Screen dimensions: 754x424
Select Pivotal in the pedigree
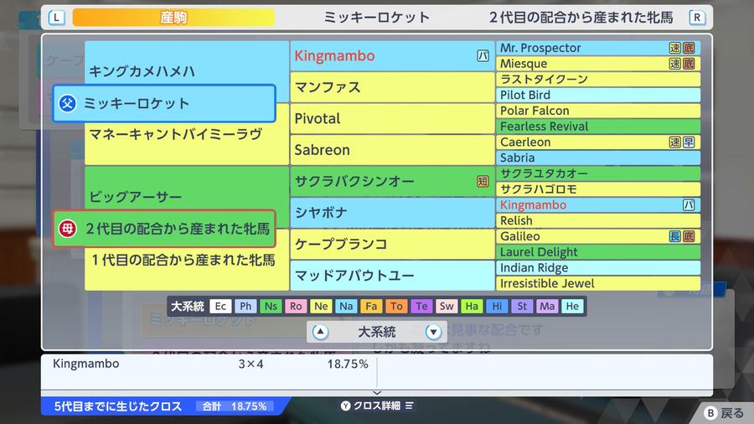[x=392, y=118]
